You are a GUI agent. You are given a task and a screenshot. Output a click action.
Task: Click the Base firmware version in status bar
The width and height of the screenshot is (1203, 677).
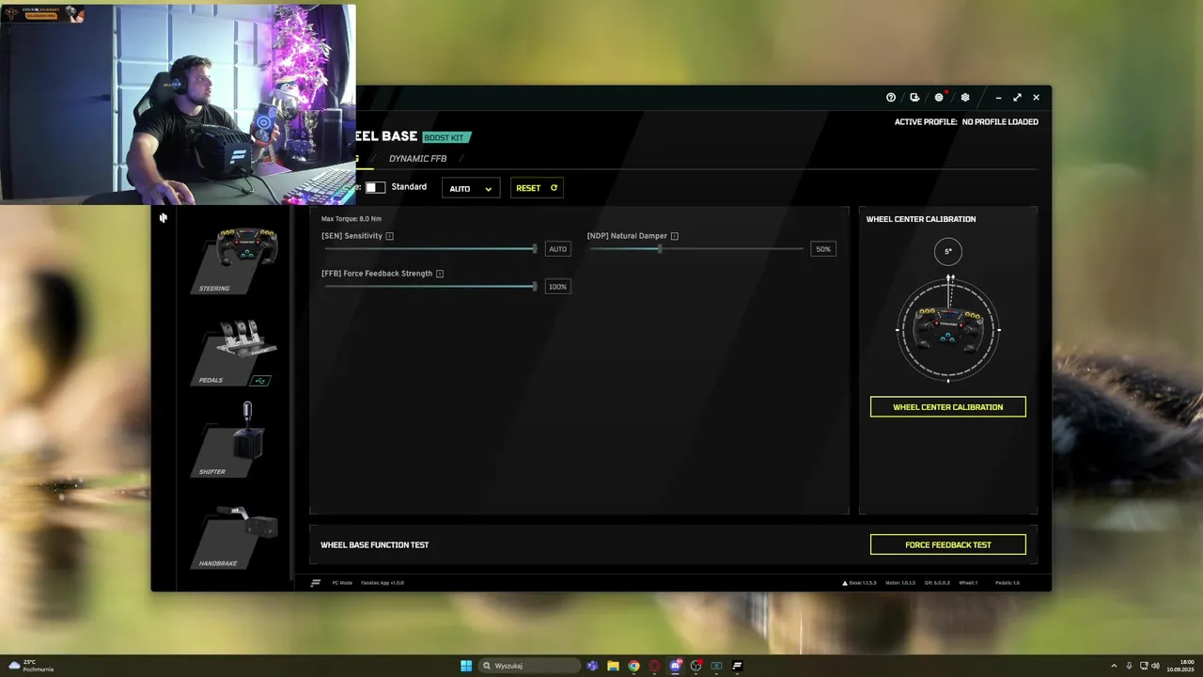coord(863,583)
